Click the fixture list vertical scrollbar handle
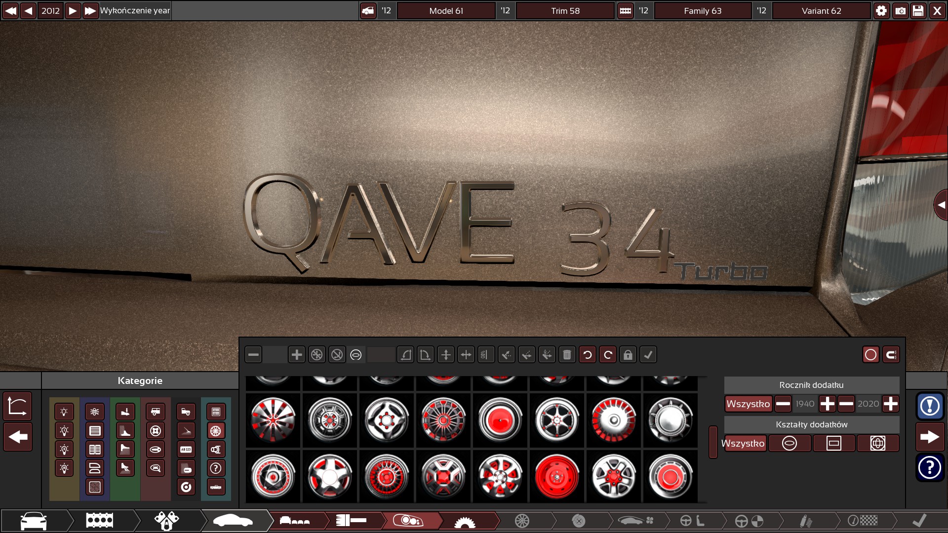This screenshot has height=533, width=948. (713, 442)
